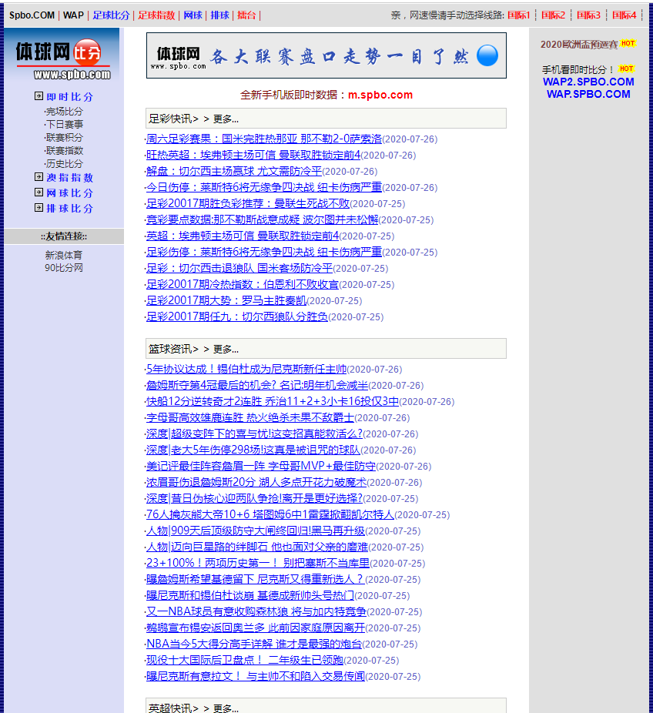Read article 76人擒灰熊大帝10+6

click(x=270, y=514)
